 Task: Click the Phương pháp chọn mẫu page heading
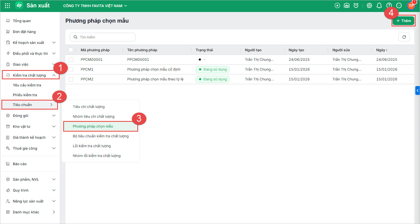click(97, 21)
